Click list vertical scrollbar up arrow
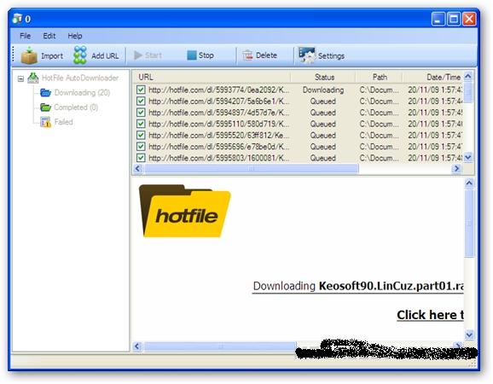The image size is (493, 384). pos(468,77)
